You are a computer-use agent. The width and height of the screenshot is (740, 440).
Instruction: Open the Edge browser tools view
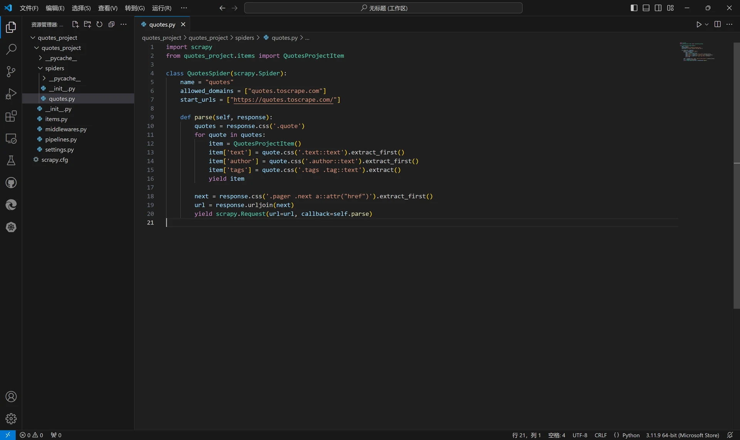point(11,205)
